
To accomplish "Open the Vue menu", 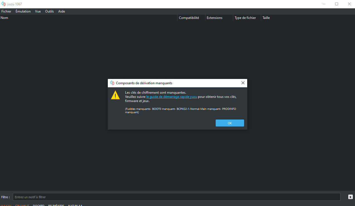I will pos(38,11).
